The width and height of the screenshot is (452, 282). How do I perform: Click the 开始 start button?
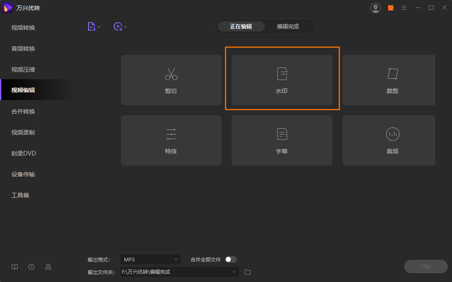(x=426, y=266)
